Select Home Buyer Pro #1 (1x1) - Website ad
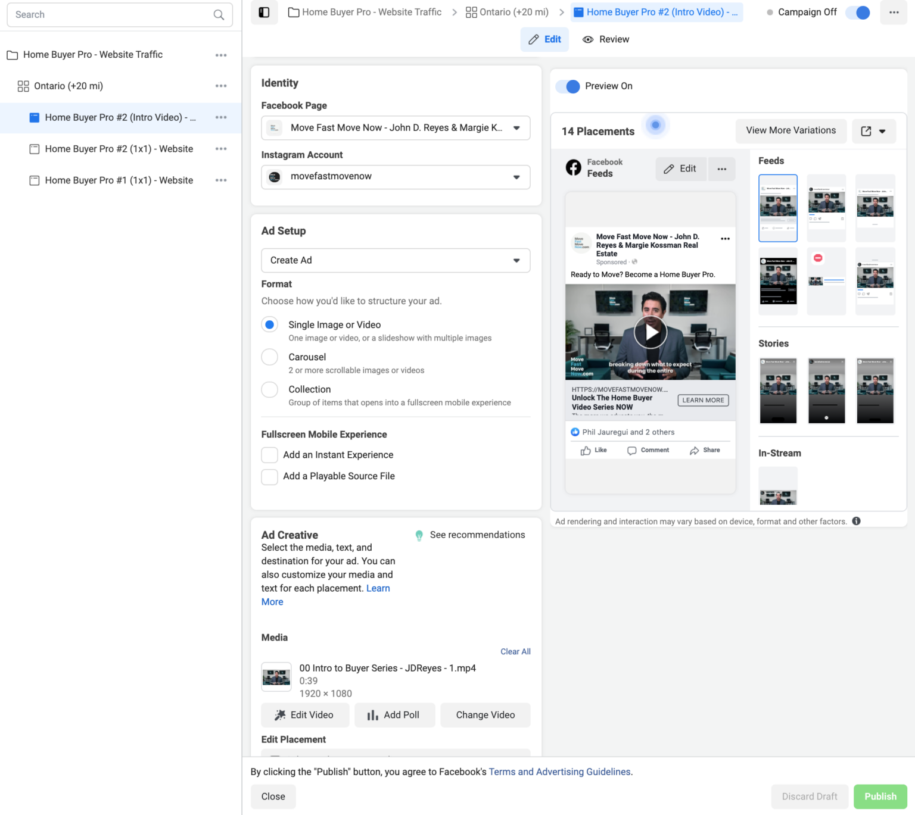This screenshot has width=915, height=815. [119, 180]
